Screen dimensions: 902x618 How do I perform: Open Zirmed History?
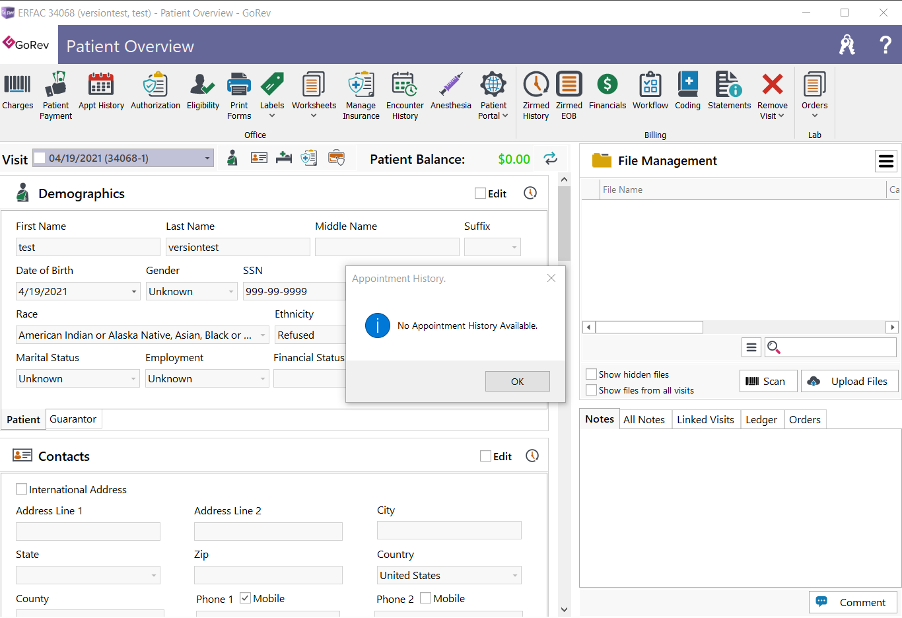pos(536,96)
